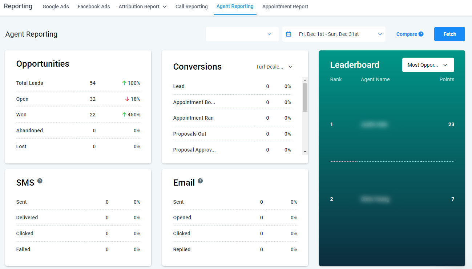
Task: Click the Agent Name column header
Action: (x=375, y=79)
